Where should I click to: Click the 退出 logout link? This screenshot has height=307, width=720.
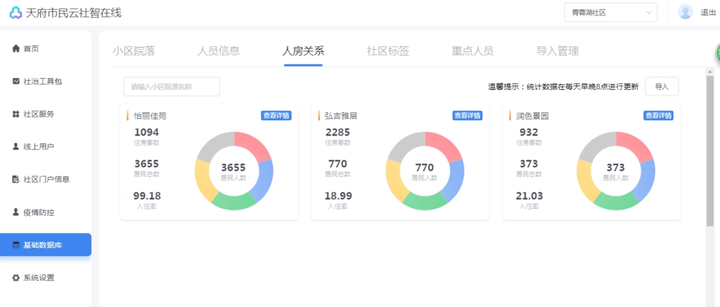click(x=707, y=13)
